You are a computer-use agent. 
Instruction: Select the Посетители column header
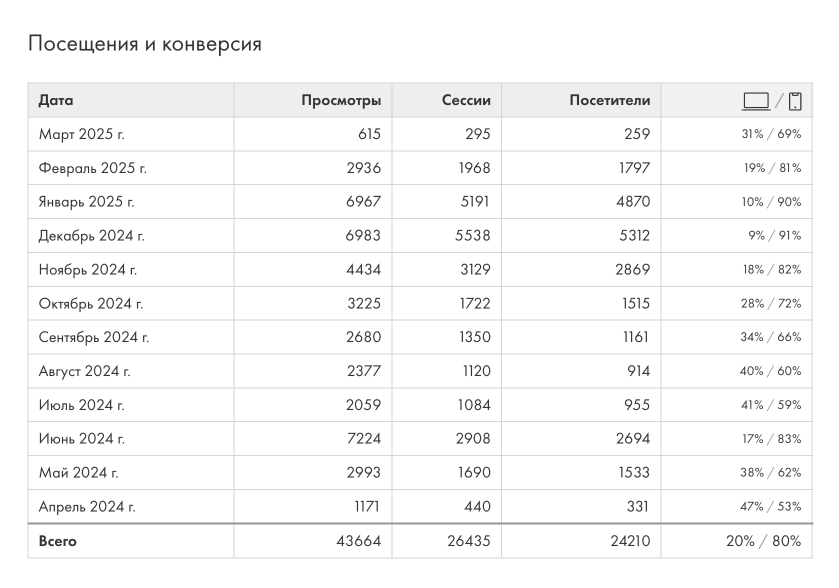pyautogui.click(x=609, y=100)
